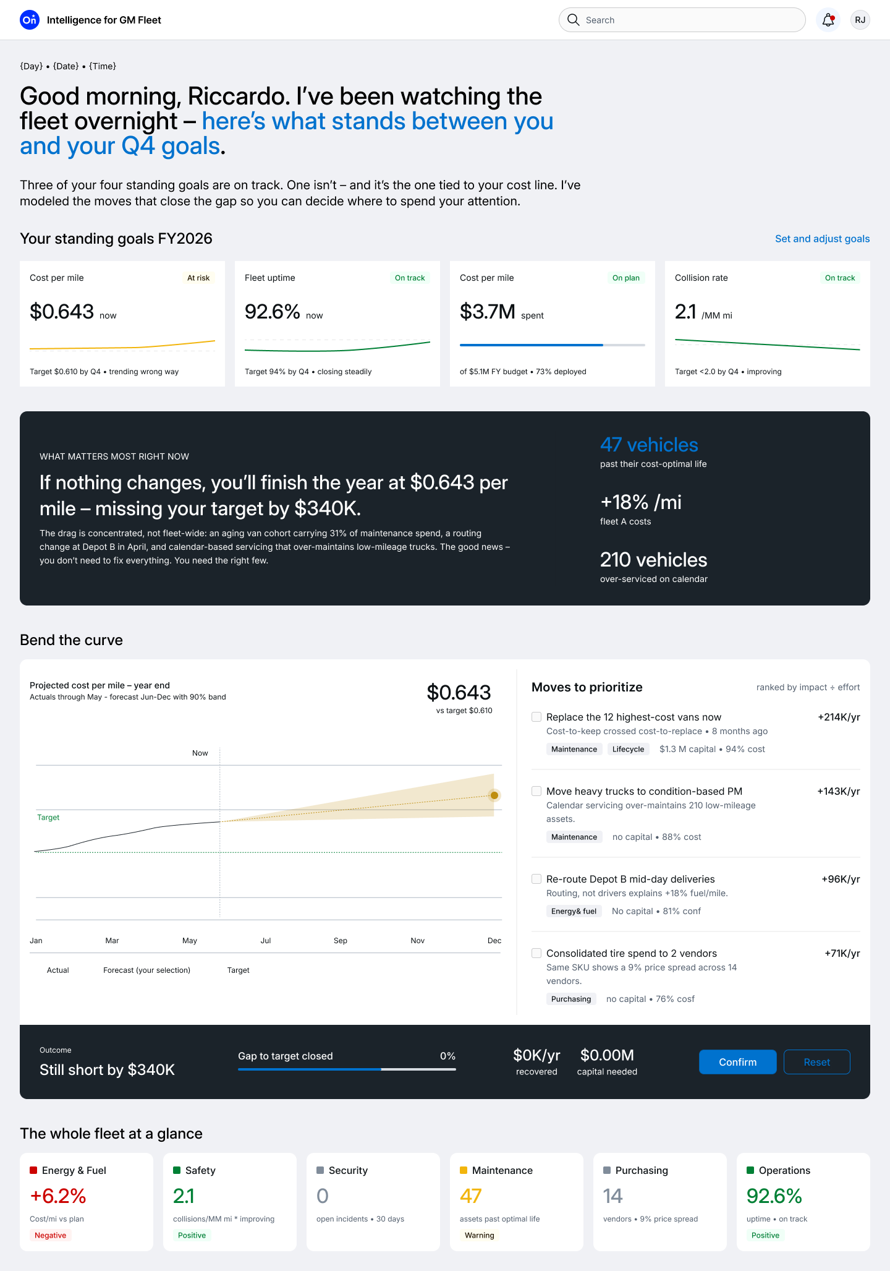The image size is (890, 1271).
Task: Click the Lifecycle tag
Action: [x=629, y=749]
